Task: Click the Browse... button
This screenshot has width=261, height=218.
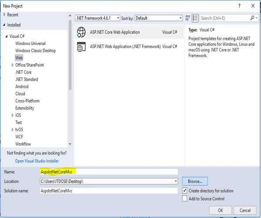Action: point(195,181)
